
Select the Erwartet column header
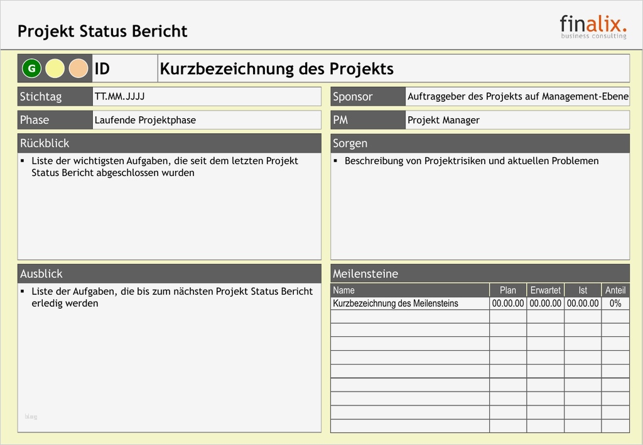tap(545, 290)
